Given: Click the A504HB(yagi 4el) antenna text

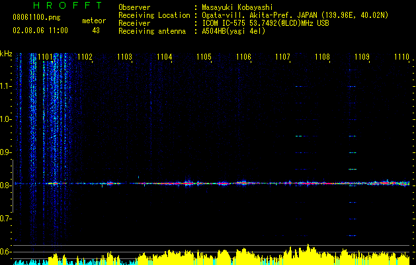Looking at the screenshot, I should 233,31.
